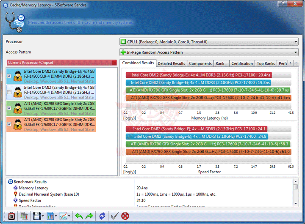Select Intel Core DMI2 2.18GHz list entry
This screenshot has width=305, height=224.
51,76
